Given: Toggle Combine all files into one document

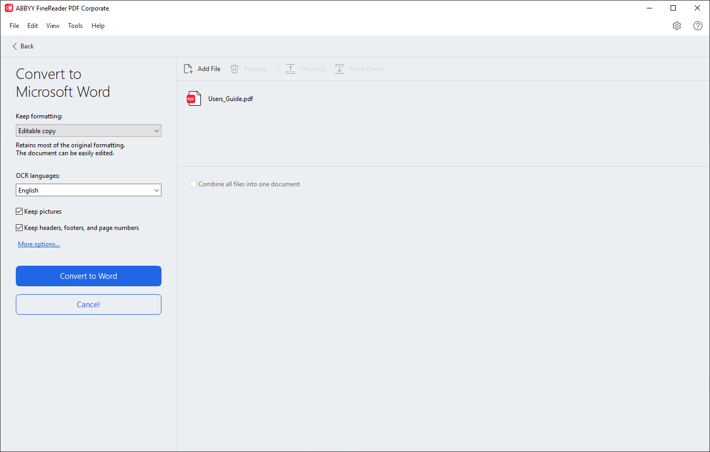Looking at the screenshot, I should click(x=193, y=184).
